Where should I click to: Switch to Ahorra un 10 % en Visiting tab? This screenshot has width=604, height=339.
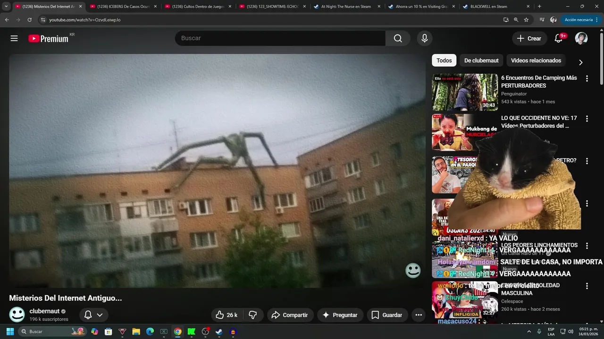coord(421,7)
